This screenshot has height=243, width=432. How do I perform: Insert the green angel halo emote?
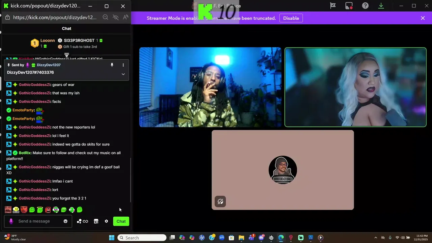coord(40,210)
